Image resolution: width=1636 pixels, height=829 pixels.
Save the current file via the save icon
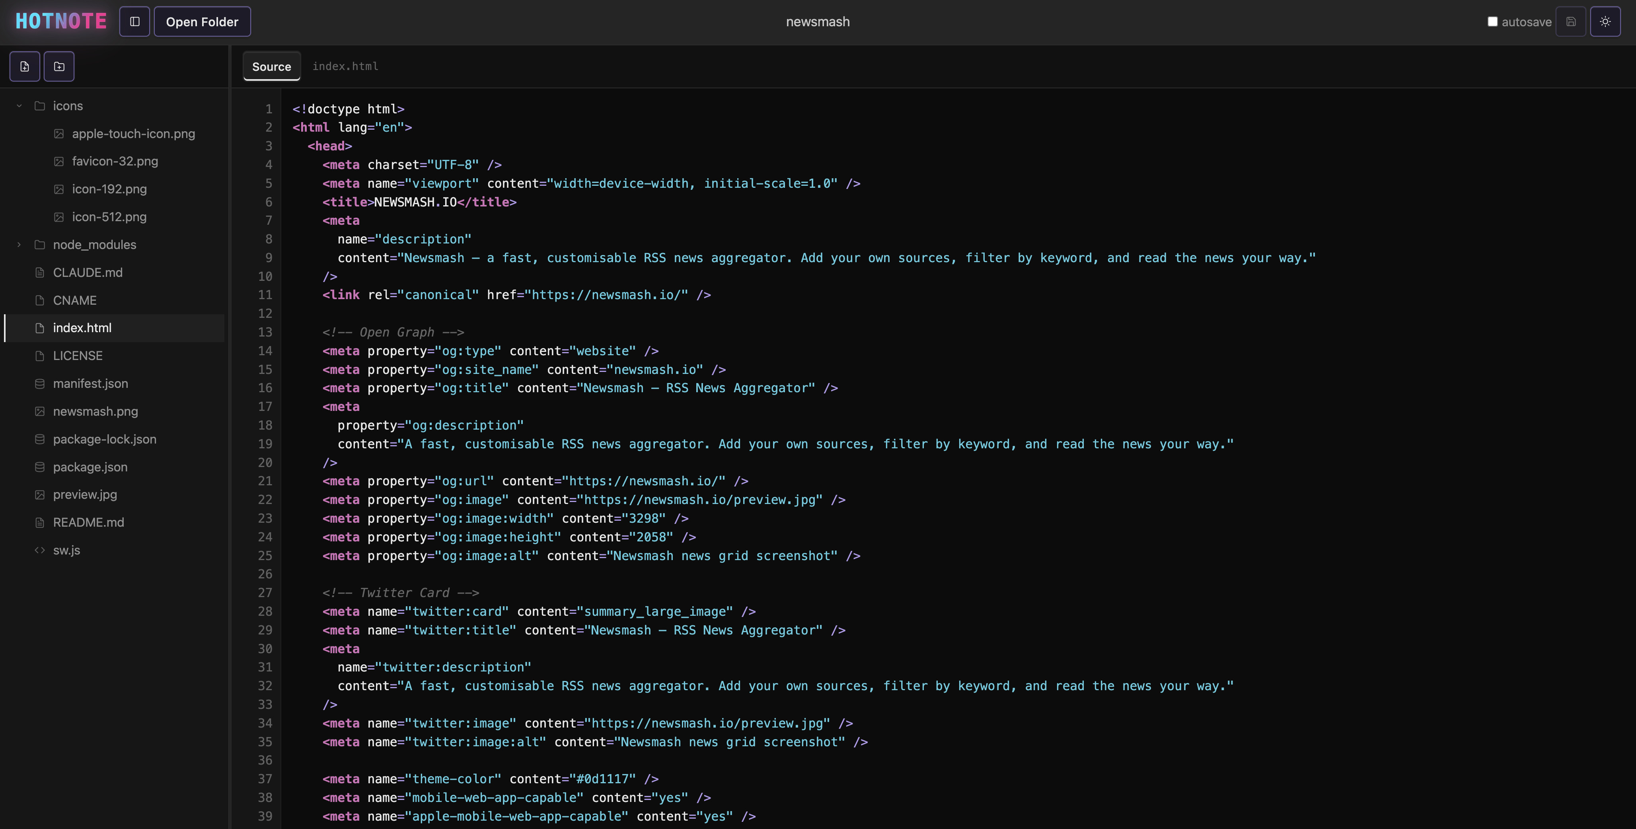1571,21
